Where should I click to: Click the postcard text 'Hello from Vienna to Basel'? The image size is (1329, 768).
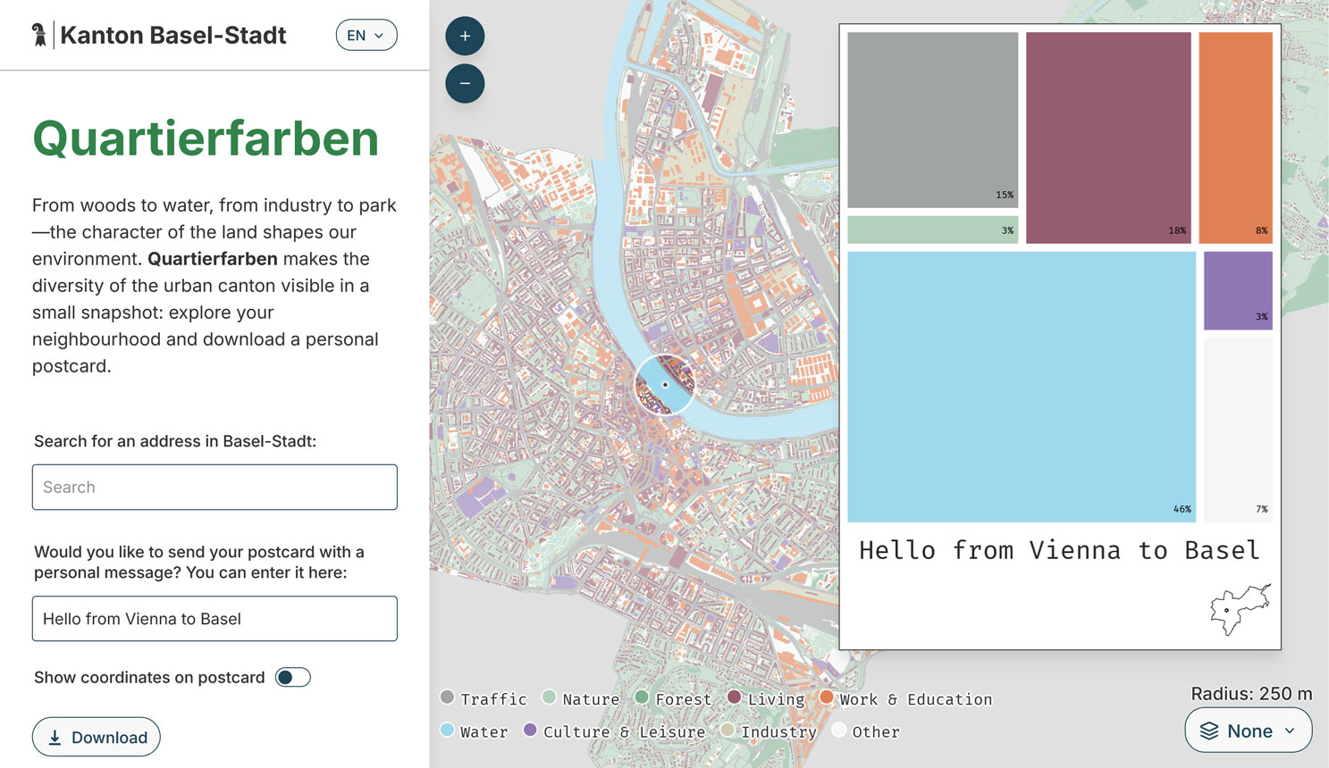pyautogui.click(x=1059, y=550)
